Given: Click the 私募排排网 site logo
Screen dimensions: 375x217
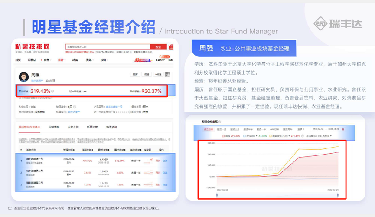Looking at the screenshot, I should click(x=32, y=47).
